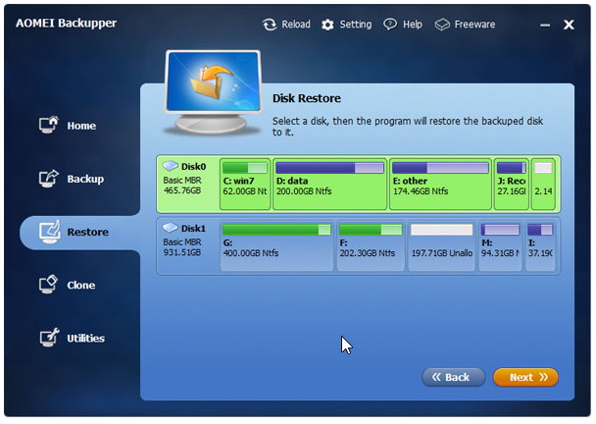Image resolution: width=596 pixels, height=424 pixels.
Task: Click the D: data usage bar
Action: [329, 168]
